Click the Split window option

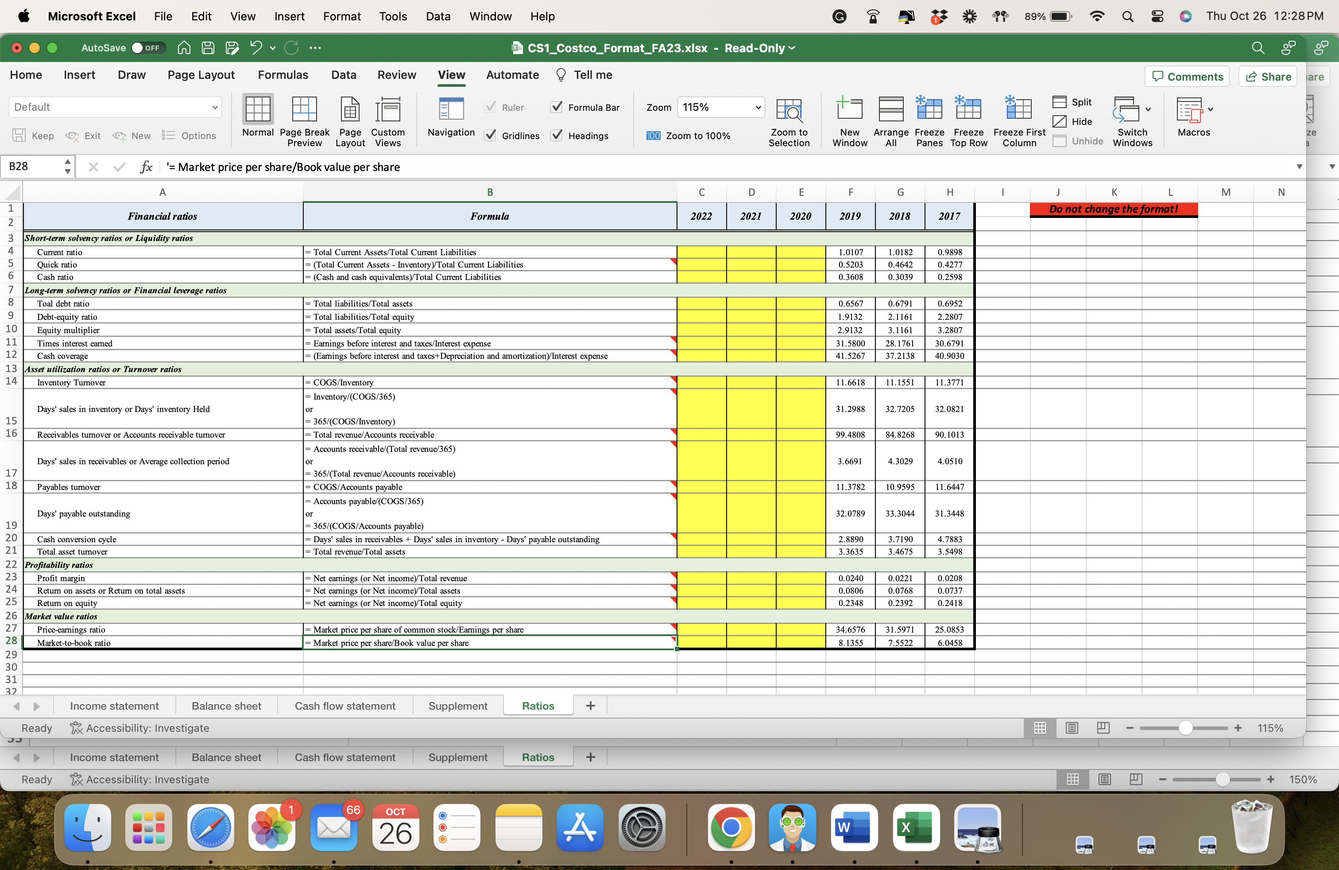pos(1072,102)
